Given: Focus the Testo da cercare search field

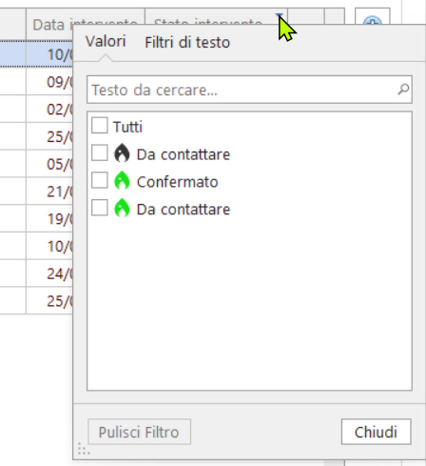Looking at the screenshot, I should tap(249, 90).
